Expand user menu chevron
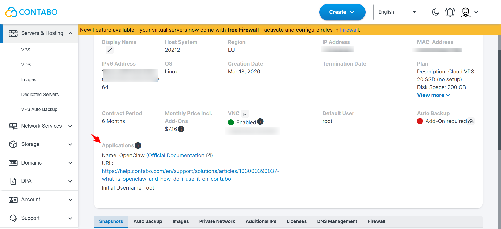Viewport: 501px width, 229px height. pyautogui.click(x=476, y=12)
